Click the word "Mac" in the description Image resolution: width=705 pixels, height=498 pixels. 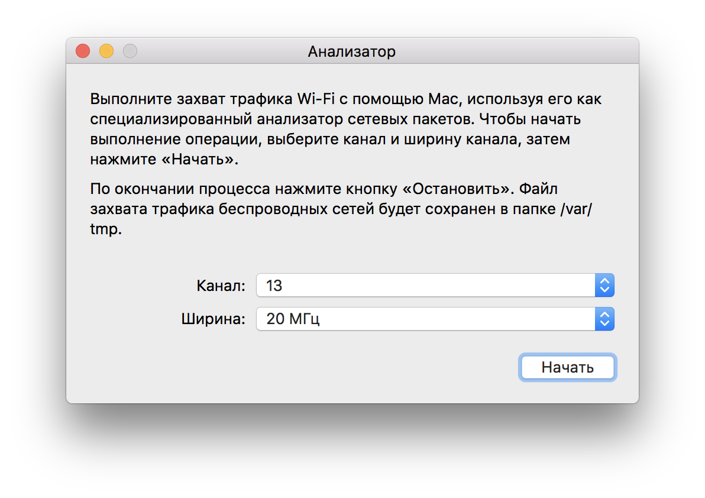(435, 99)
